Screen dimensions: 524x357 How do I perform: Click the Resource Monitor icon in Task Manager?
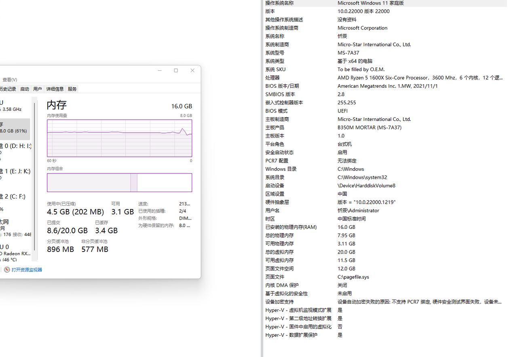click(x=7, y=270)
